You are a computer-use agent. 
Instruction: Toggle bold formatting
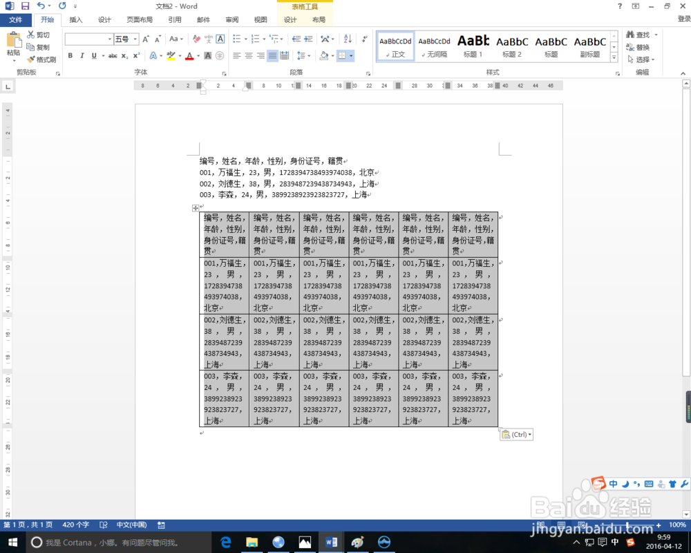[70, 55]
